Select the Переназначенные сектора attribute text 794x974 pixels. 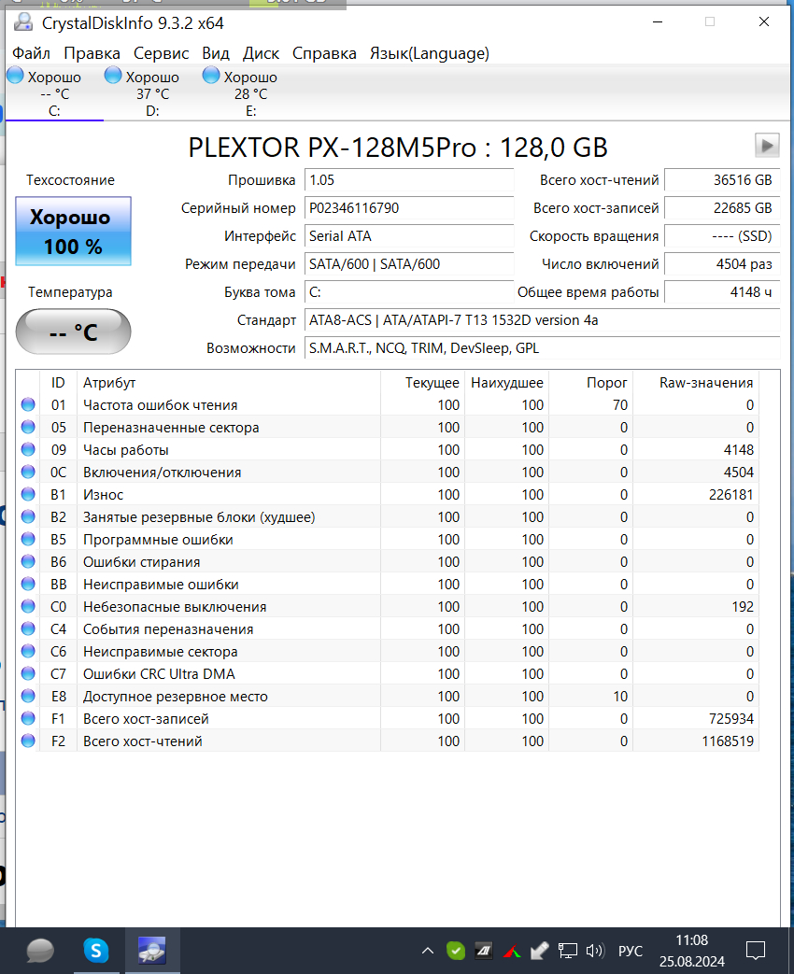tap(171, 428)
